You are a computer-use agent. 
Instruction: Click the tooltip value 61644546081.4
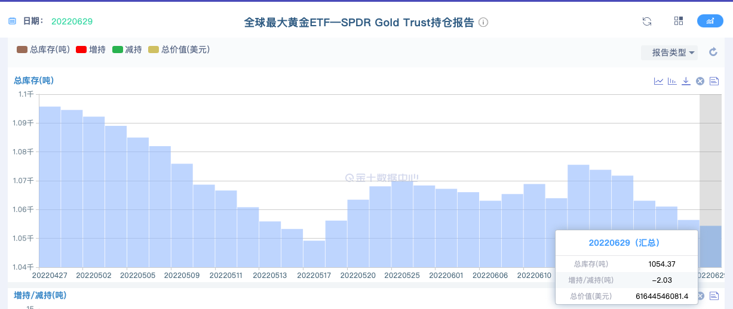point(662,296)
